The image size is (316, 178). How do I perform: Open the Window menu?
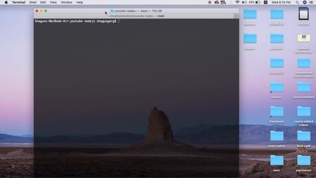(67, 2)
